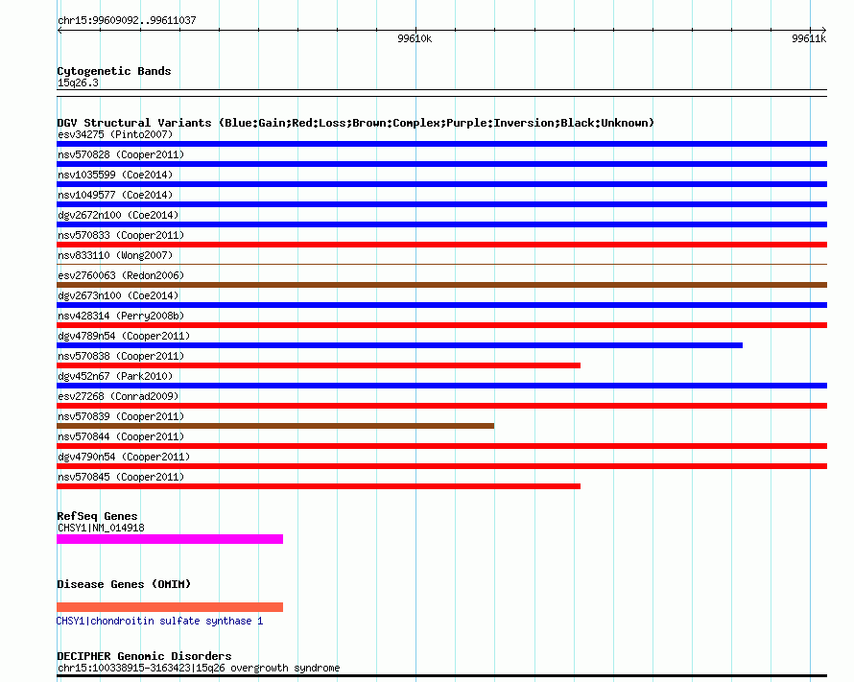The width and height of the screenshot is (854, 682).
Task: Select the nsv1049577 (Coe2014) label
Action: tap(115, 195)
